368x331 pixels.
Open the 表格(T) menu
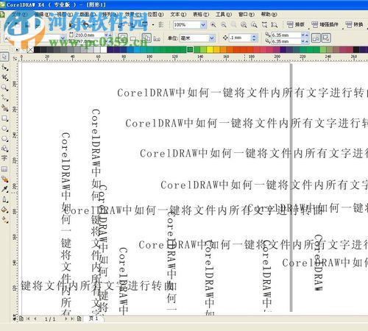(x=201, y=15)
